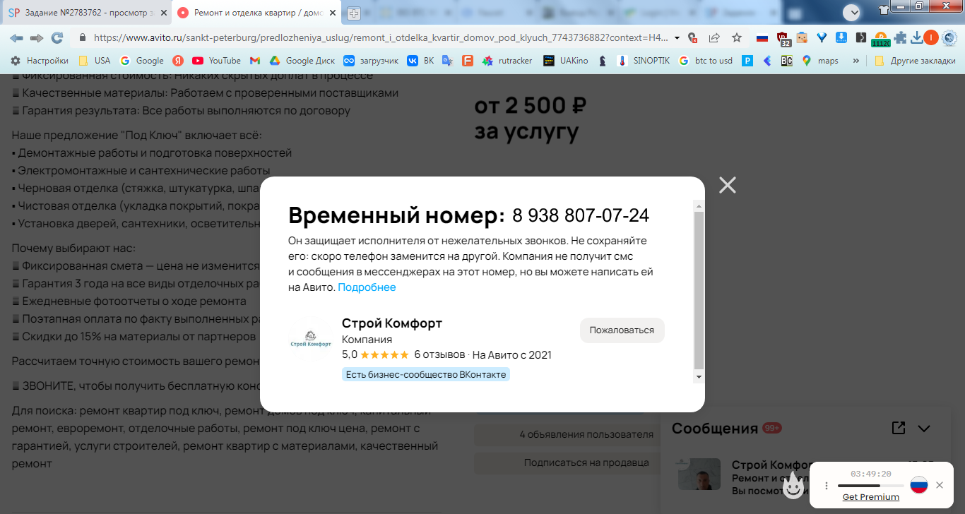Click the blue funnel extension icon
The image size is (965, 514).
(822, 37)
